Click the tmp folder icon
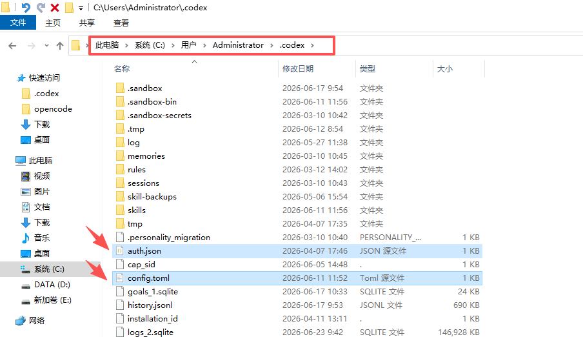The image size is (583, 337). click(120, 224)
